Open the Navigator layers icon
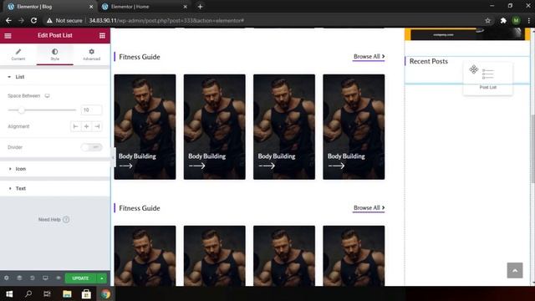This screenshot has height=301, width=535. click(19, 278)
